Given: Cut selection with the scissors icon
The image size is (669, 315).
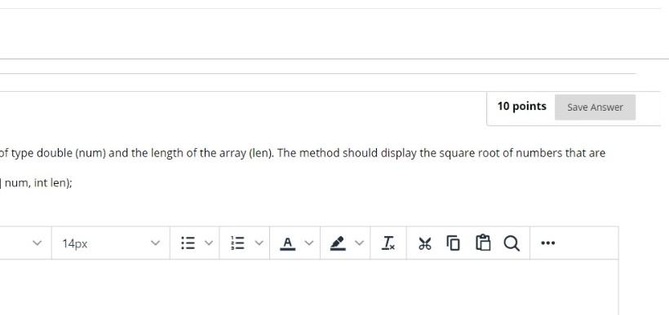Looking at the screenshot, I should [425, 243].
